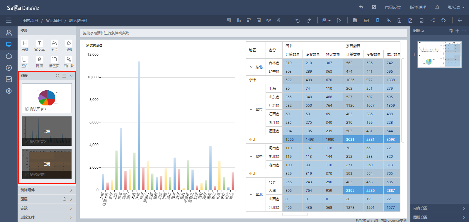Open the save options dropdown arrow

[x=329, y=21]
